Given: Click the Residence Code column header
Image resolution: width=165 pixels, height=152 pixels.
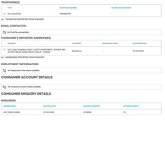Looking at the screenshot, I should tap(110, 44).
